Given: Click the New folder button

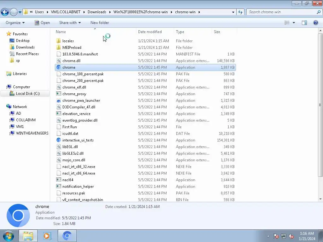Looking at the screenshot, I should pos(100,23).
